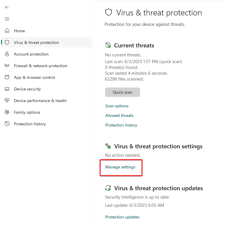Image resolution: width=227 pixels, height=228 pixels.
Task: Open Protection history link under Current threats
Action: click(121, 125)
